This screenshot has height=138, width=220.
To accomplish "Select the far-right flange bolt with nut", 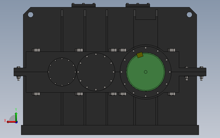I will coord(201,74).
